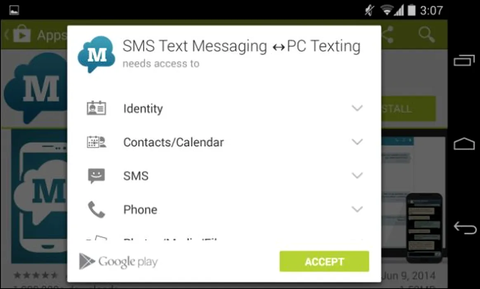Screen dimensions: 480x289
Task: Tap the Android back navigation button
Action: coord(465,228)
